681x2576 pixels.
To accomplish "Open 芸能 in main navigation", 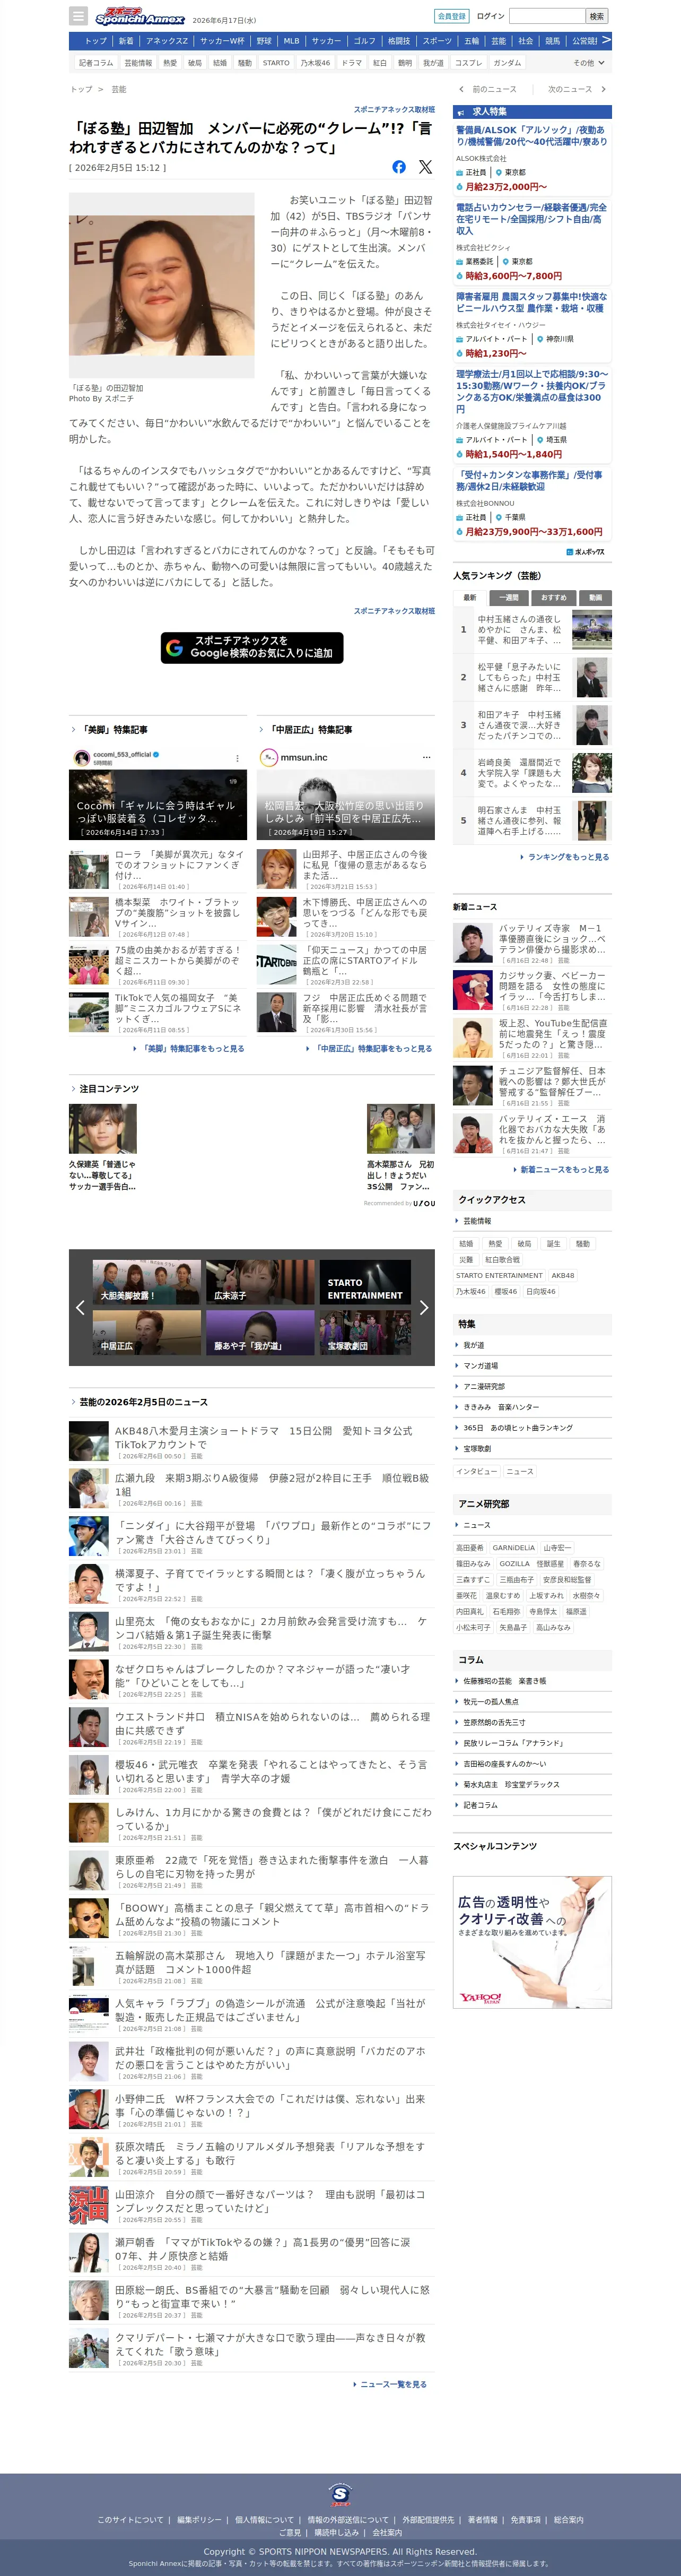I will tap(498, 41).
